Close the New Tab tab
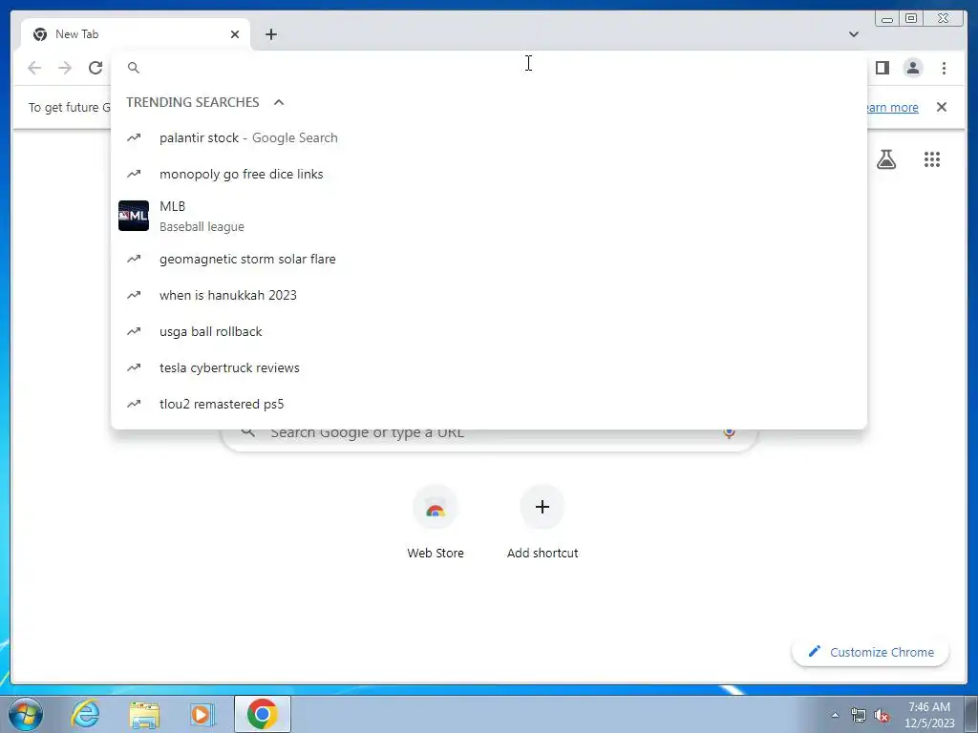 pyautogui.click(x=235, y=34)
